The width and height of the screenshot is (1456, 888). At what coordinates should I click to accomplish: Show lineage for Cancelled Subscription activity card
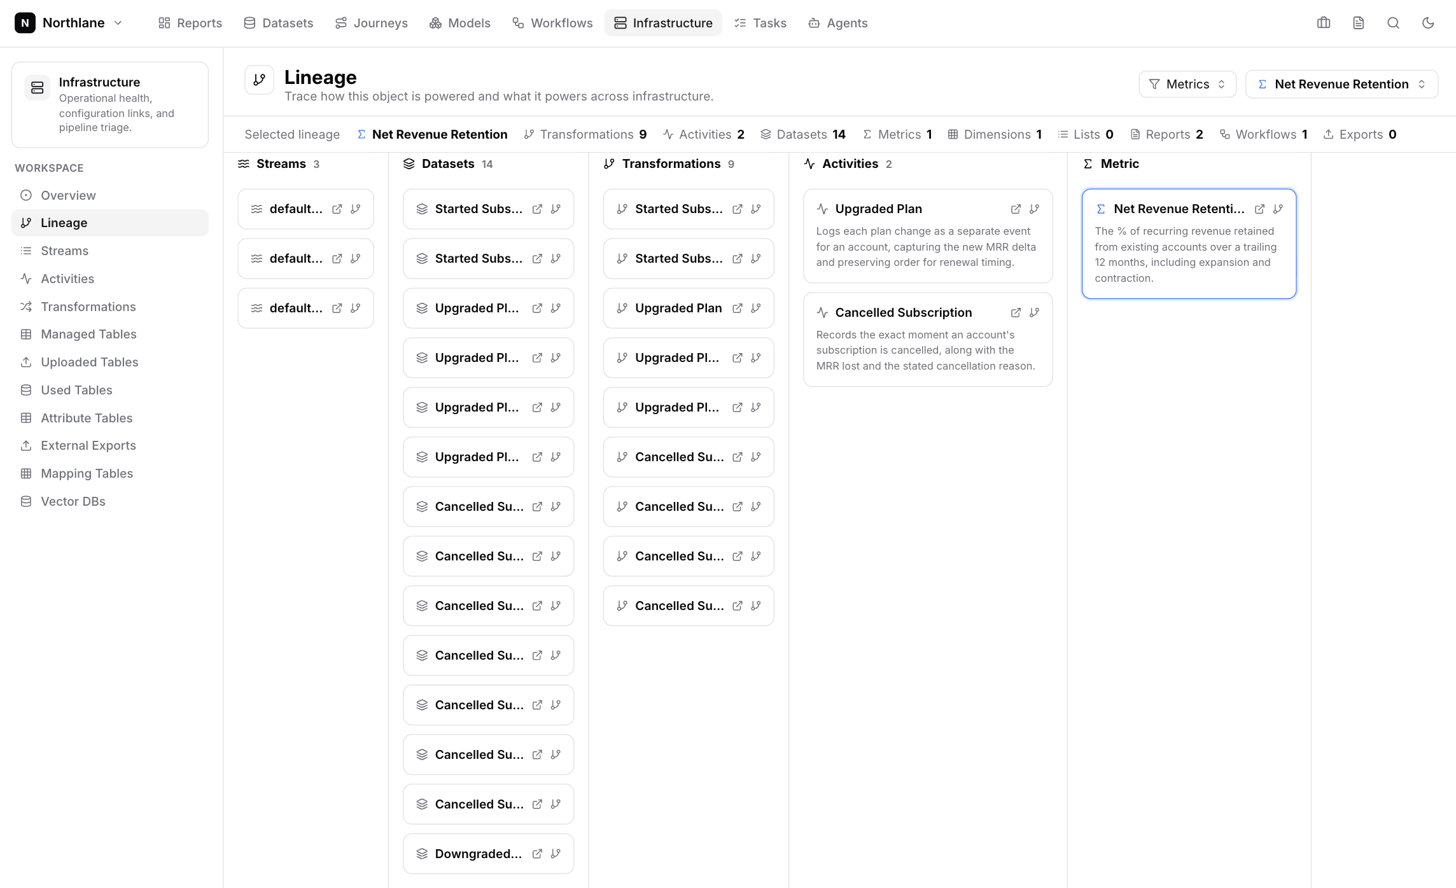pos(1034,312)
